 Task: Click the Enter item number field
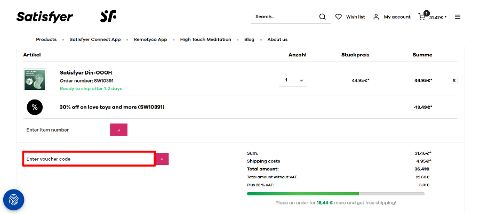coord(67,130)
